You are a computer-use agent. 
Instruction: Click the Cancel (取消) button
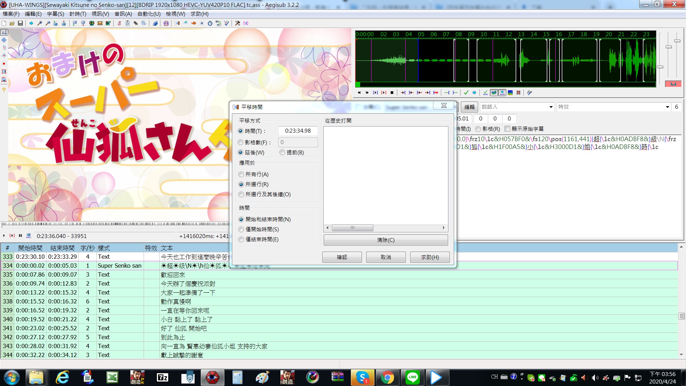386,257
